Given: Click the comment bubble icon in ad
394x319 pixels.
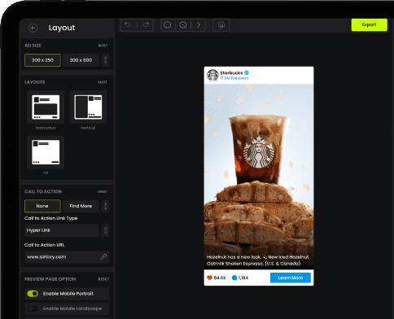Looking at the screenshot, I should pyautogui.click(x=234, y=277).
